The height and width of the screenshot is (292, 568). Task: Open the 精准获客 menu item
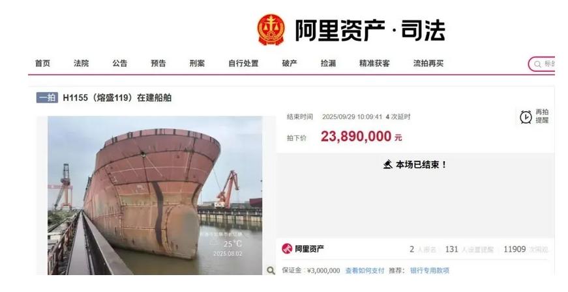(x=374, y=63)
